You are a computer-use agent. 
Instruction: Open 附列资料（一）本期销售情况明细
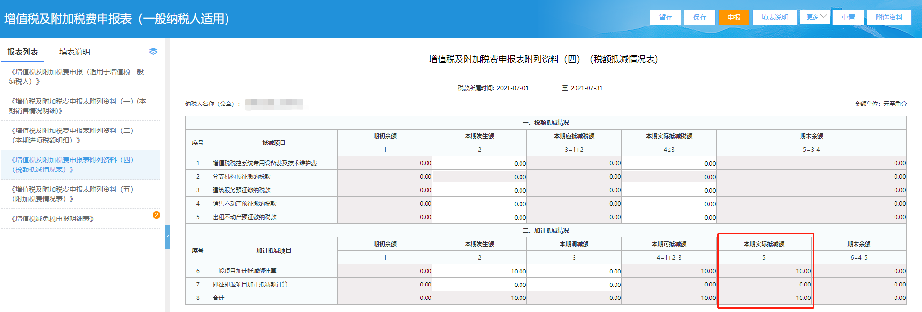tap(77, 106)
